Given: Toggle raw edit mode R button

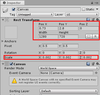Looking at the screenshot, I should pos(96,36).
